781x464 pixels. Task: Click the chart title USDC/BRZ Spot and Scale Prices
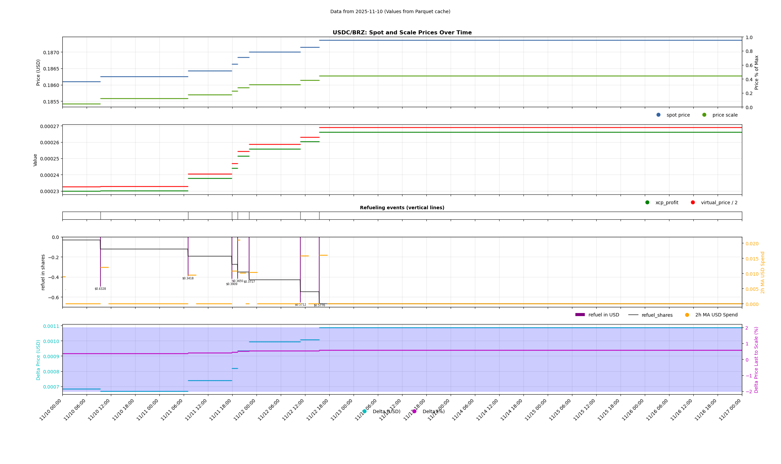402,33
